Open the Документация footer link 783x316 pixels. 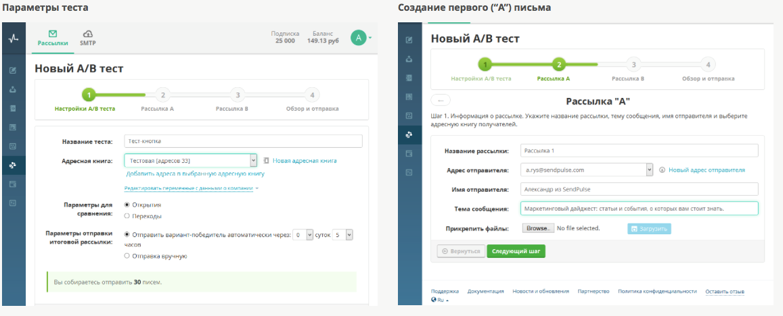point(485,291)
